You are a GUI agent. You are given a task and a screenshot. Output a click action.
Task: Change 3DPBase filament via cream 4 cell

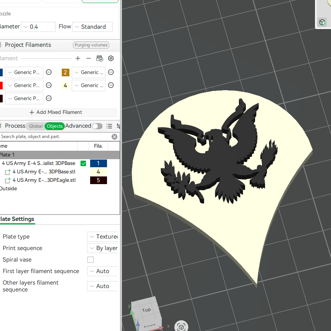pyautogui.click(x=98, y=172)
